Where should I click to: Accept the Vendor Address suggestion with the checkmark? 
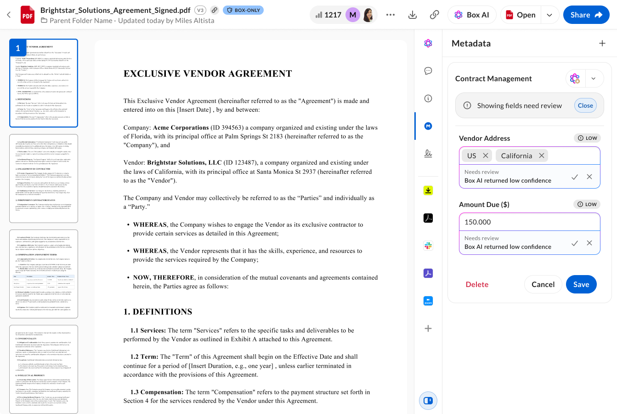(x=575, y=176)
